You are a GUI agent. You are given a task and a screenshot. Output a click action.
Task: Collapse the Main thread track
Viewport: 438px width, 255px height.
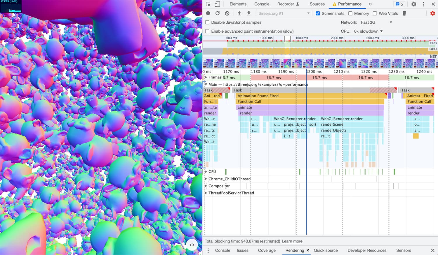click(x=206, y=85)
